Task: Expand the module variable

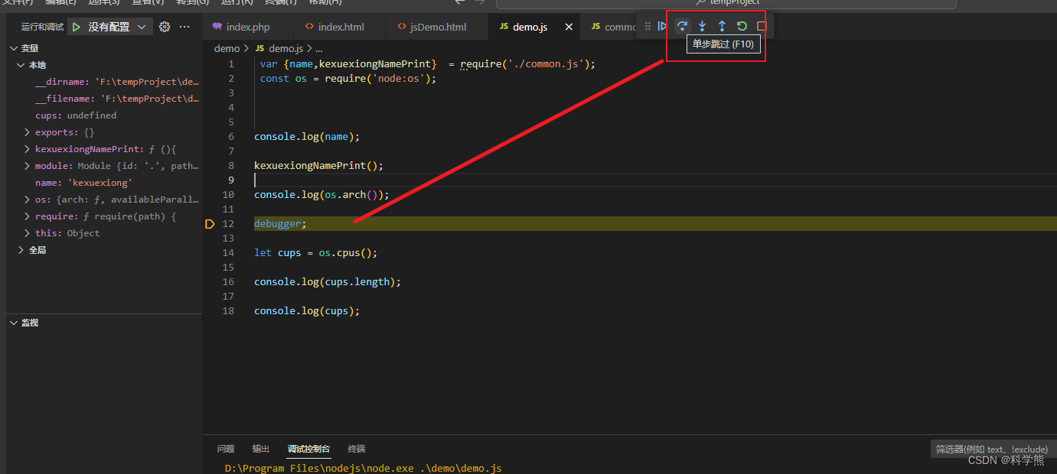Action: (28, 166)
